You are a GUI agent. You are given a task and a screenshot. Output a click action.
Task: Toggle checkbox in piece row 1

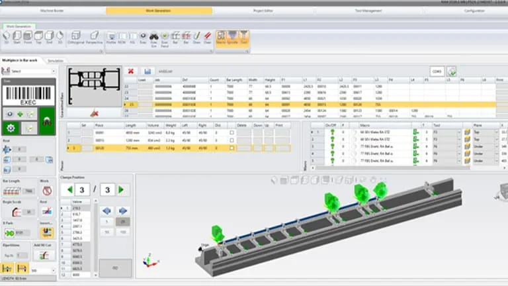point(232,132)
